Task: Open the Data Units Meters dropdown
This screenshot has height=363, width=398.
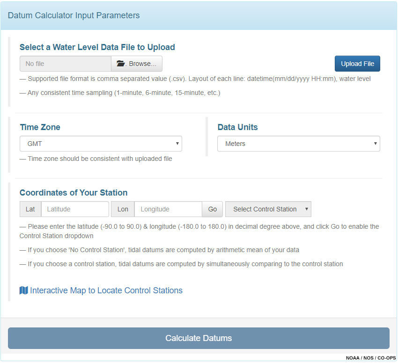Action: [299, 144]
